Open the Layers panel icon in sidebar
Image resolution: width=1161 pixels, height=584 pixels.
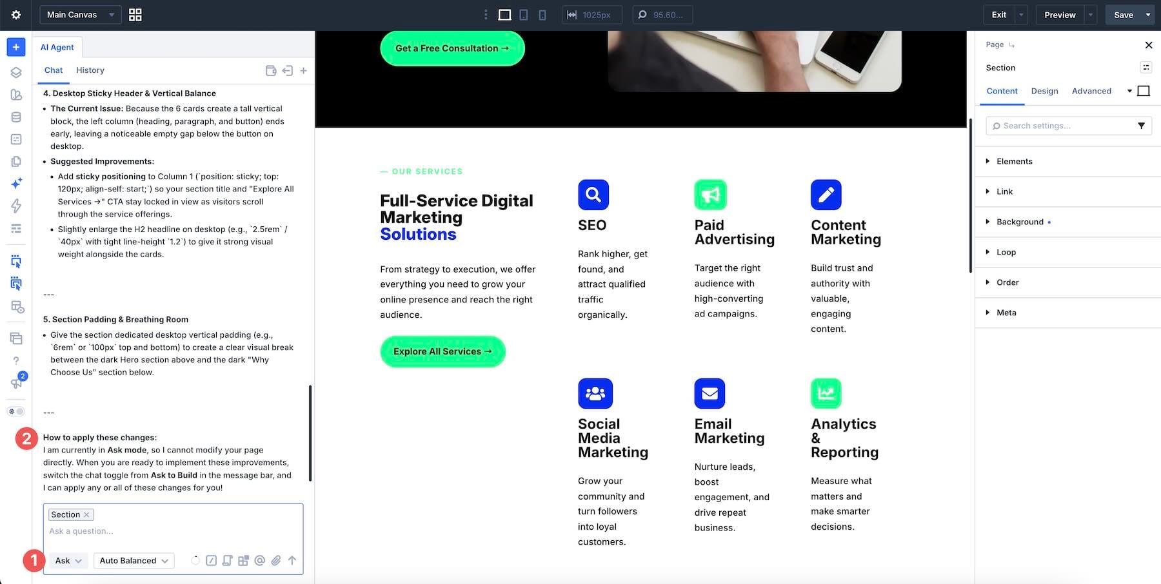(x=16, y=73)
